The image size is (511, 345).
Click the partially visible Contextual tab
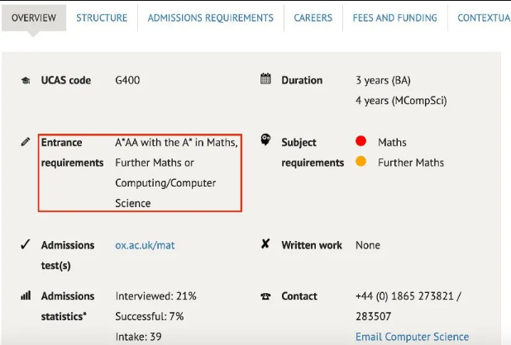click(x=483, y=17)
